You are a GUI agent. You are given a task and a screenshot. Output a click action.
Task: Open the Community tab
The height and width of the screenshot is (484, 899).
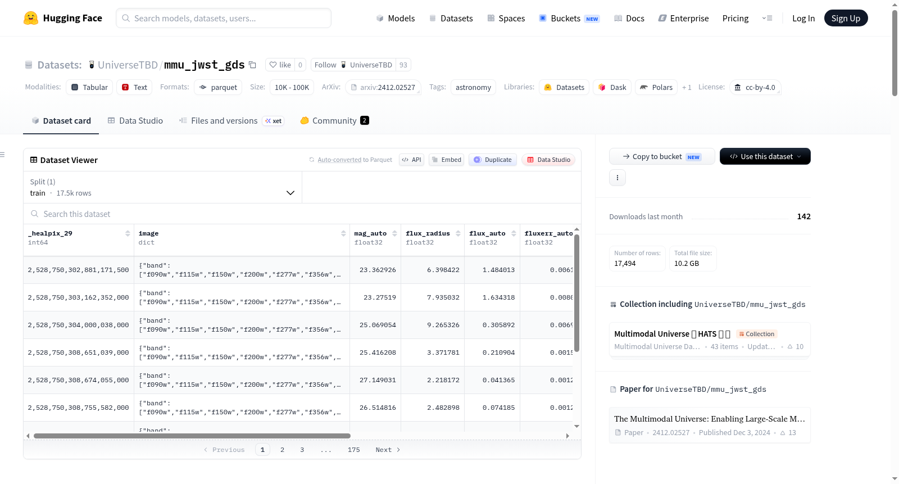[334, 121]
